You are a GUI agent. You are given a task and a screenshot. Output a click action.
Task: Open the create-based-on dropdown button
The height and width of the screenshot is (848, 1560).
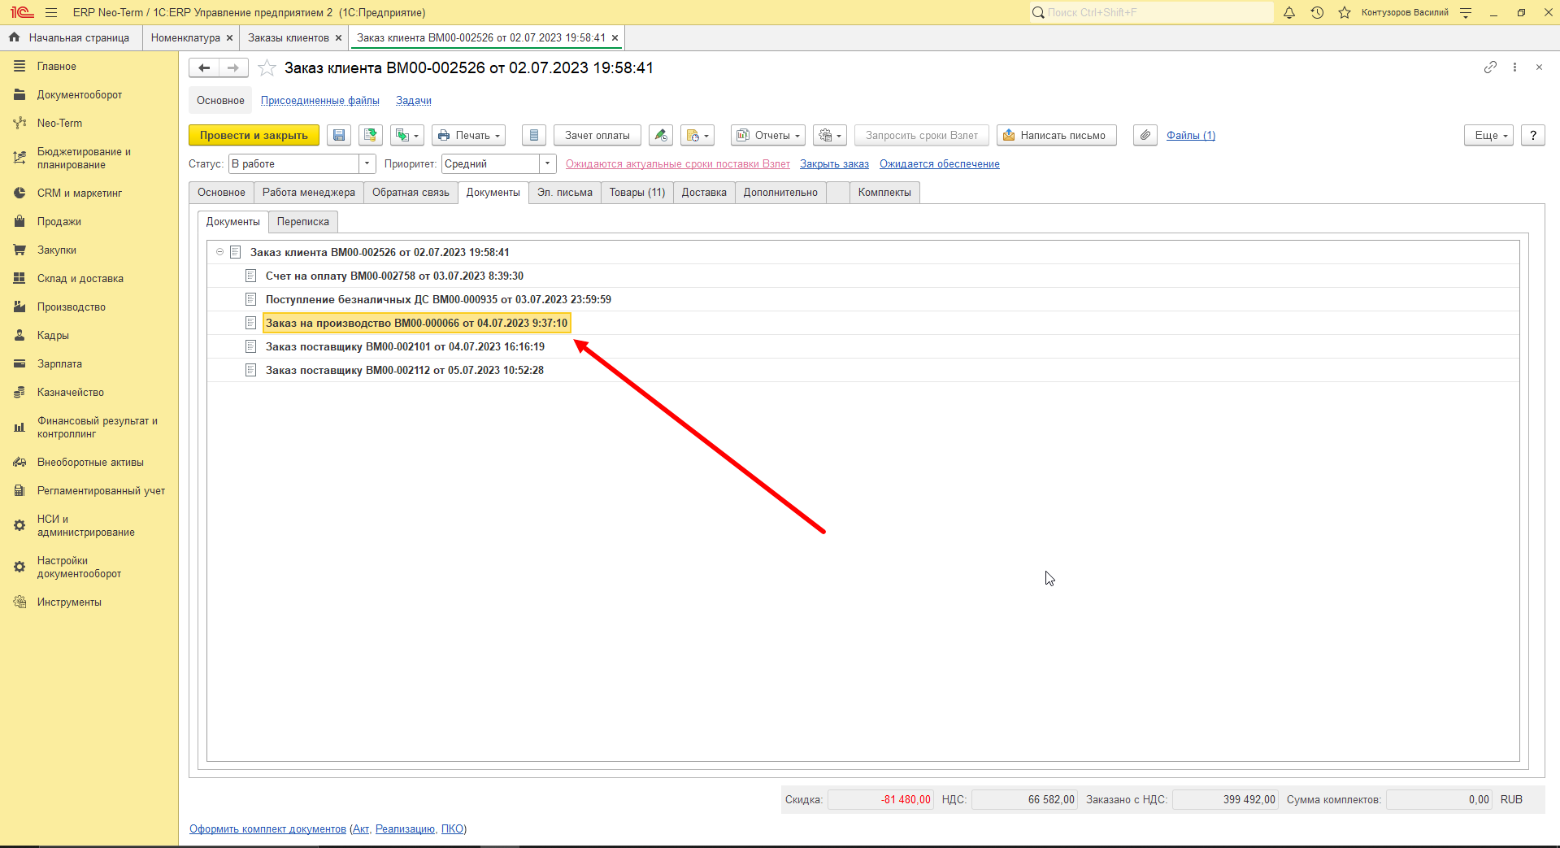(x=407, y=136)
